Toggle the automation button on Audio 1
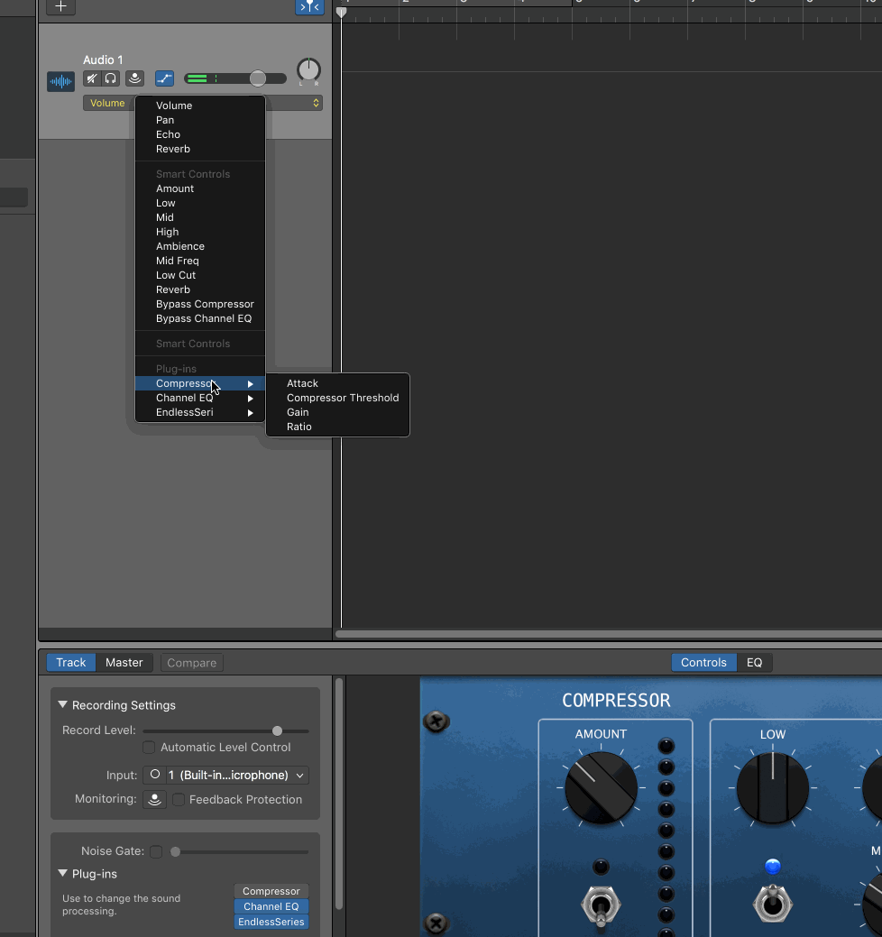The image size is (882, 937). click(x=164, y=78)
